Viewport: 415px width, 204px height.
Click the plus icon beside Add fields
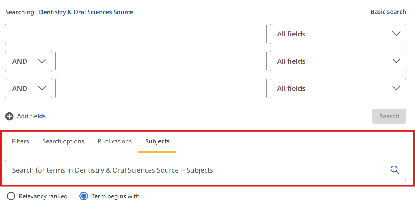[9, 116]
